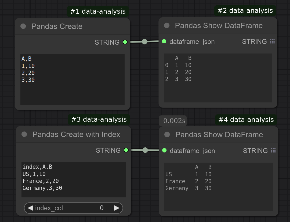The width and height of the screenshot is (290, 222).
Task: Click the #2 data-analysis badge
Action: 245,10
